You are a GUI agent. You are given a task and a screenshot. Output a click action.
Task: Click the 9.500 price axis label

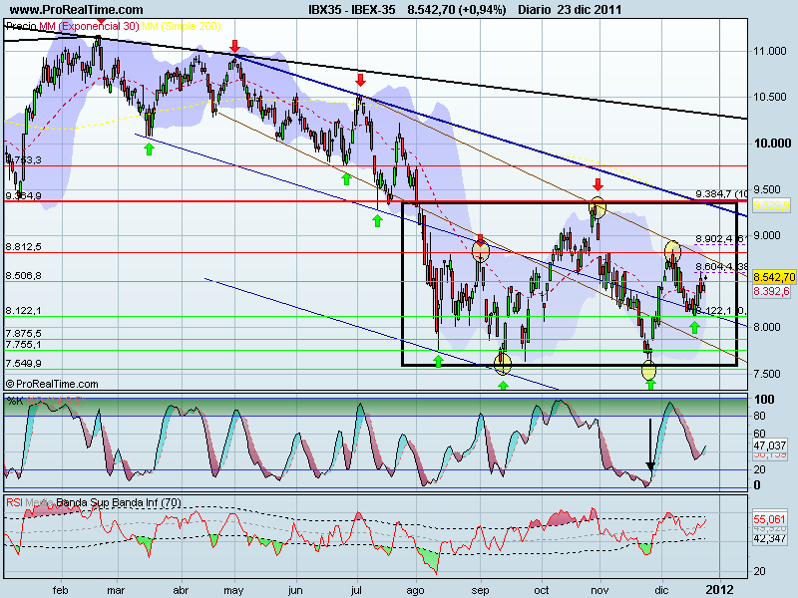tap(766, 189)
